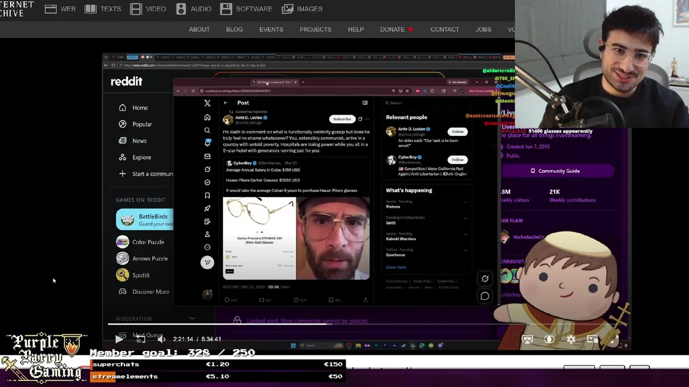Open X More circle icon in sidebar
This screenshot has height=387, width=689.
207,247
